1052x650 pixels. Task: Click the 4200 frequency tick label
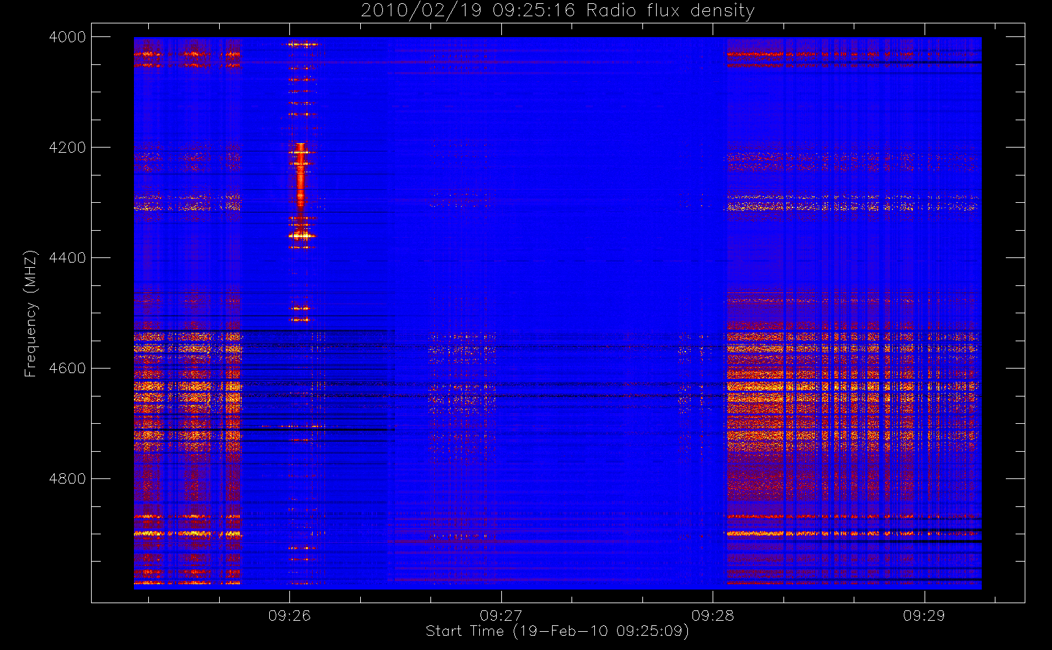coord(68,148)
